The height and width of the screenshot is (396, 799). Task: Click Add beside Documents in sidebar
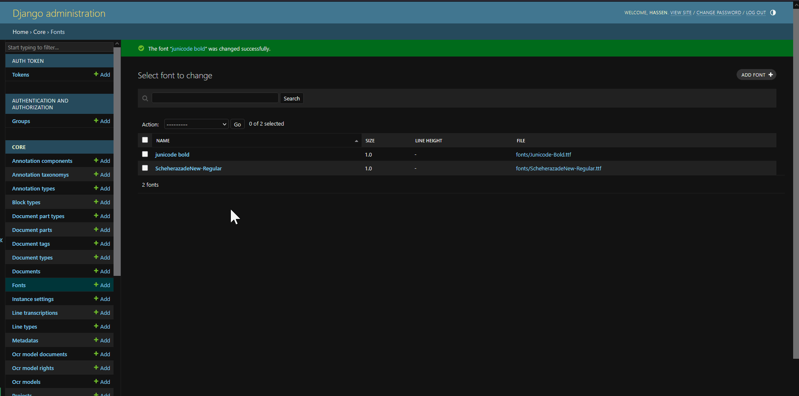coord(102,271)
